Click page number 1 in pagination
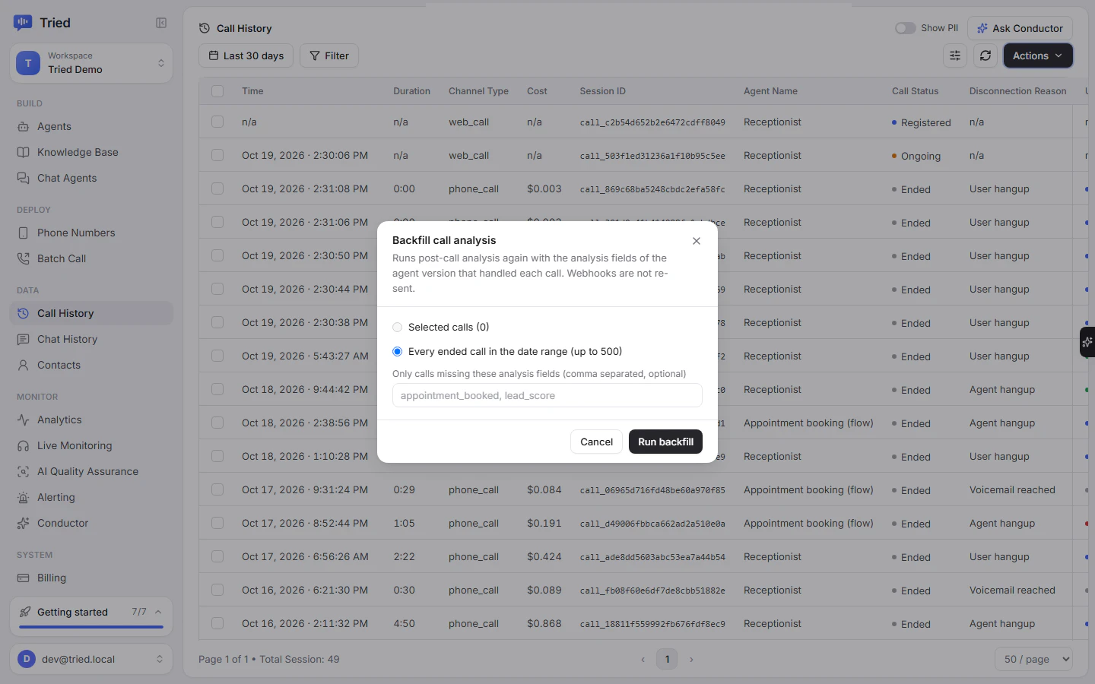1095x684 pixels. [667, 659]
